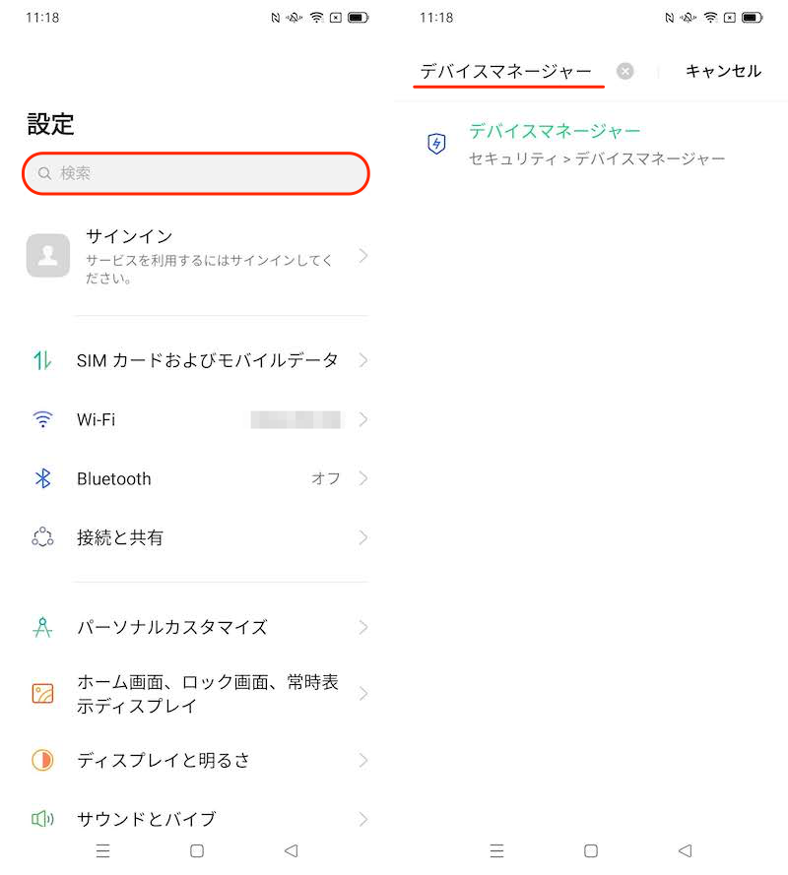788x875 pixels.
Task: Open ディスプレイと明るさ menu entry
Action: coord(164,760)
